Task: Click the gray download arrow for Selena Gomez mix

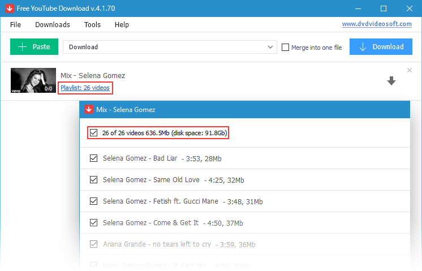Action: 391,81
